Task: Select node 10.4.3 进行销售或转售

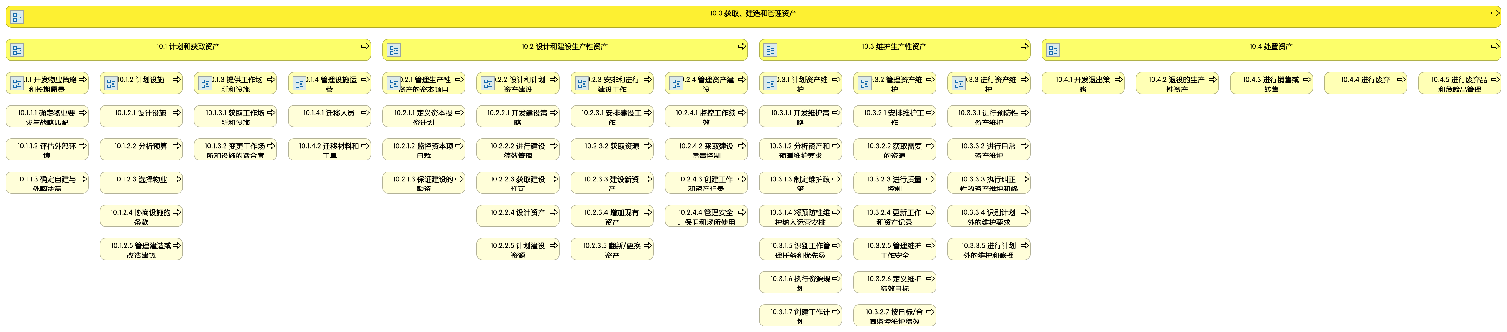Action: 1271,84
